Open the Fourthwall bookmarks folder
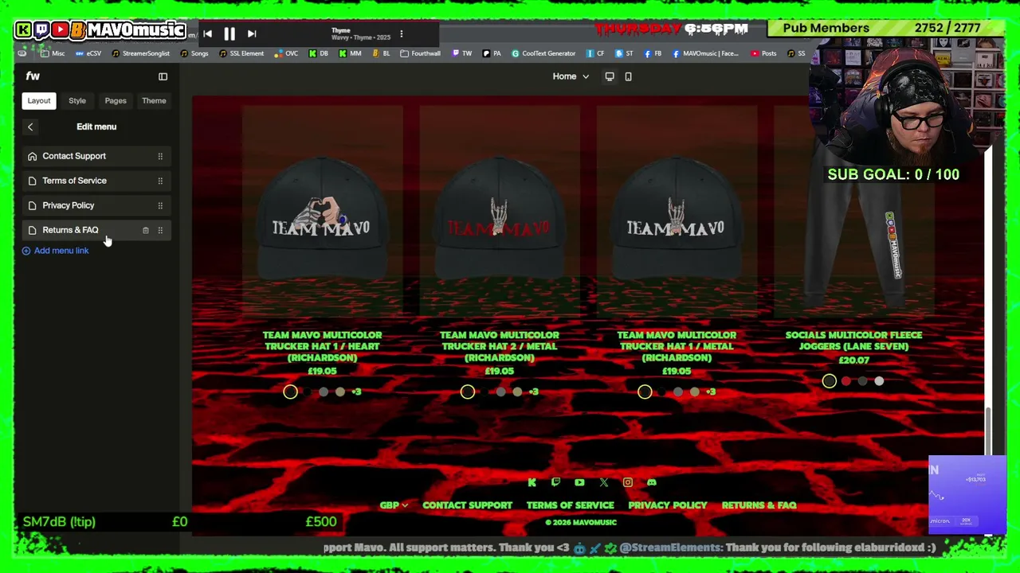The width and height of the screenshot is (1020, 573). [x=421, y=53]
